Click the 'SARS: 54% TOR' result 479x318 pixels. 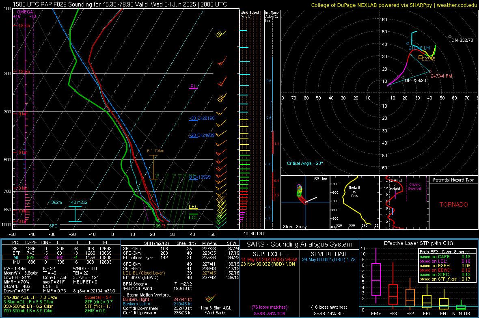coord(269,314)
